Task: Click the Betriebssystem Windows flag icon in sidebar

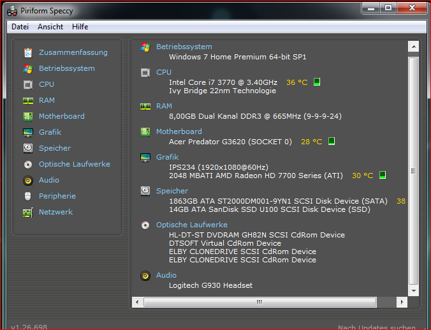Action: [x=28, y=68]
